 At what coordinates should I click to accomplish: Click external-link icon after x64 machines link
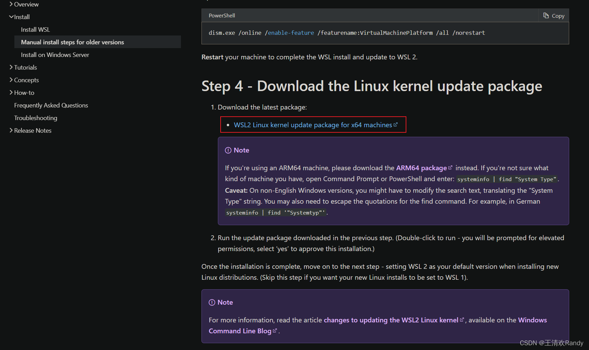396,125
